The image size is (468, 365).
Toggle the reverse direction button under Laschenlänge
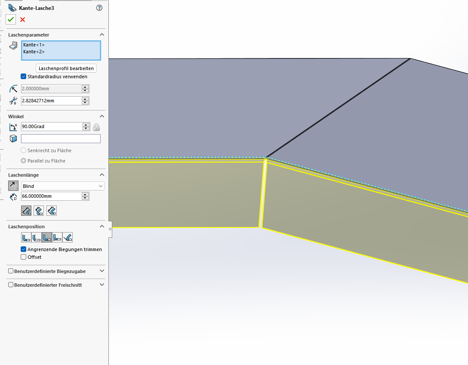pyautogui.click(x=13, y=186)
